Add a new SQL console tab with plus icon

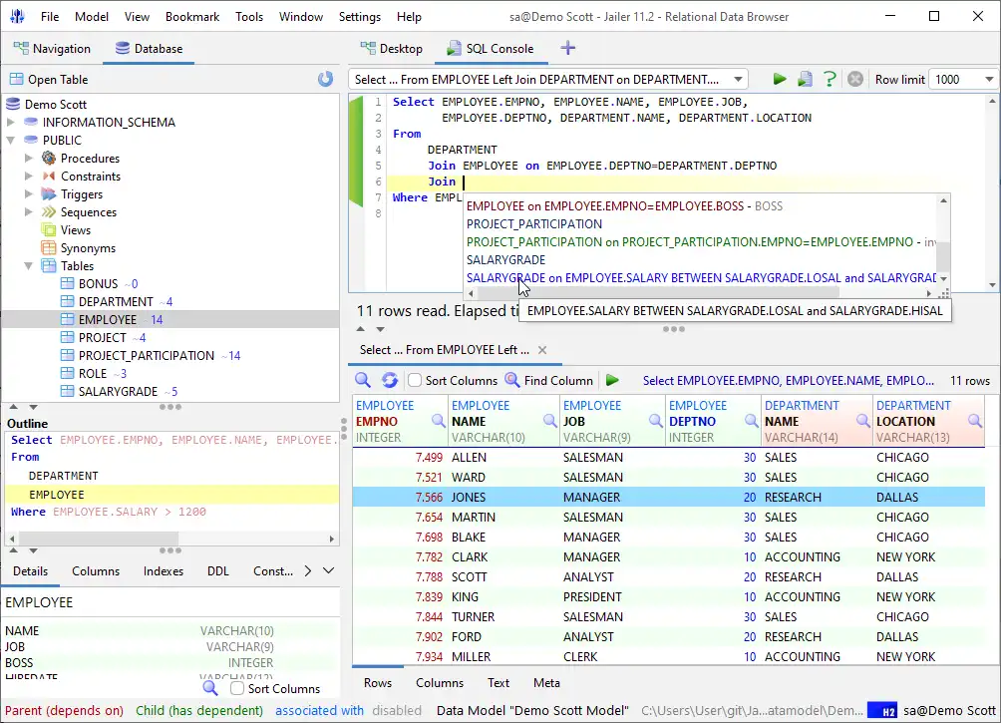[568, 48]
